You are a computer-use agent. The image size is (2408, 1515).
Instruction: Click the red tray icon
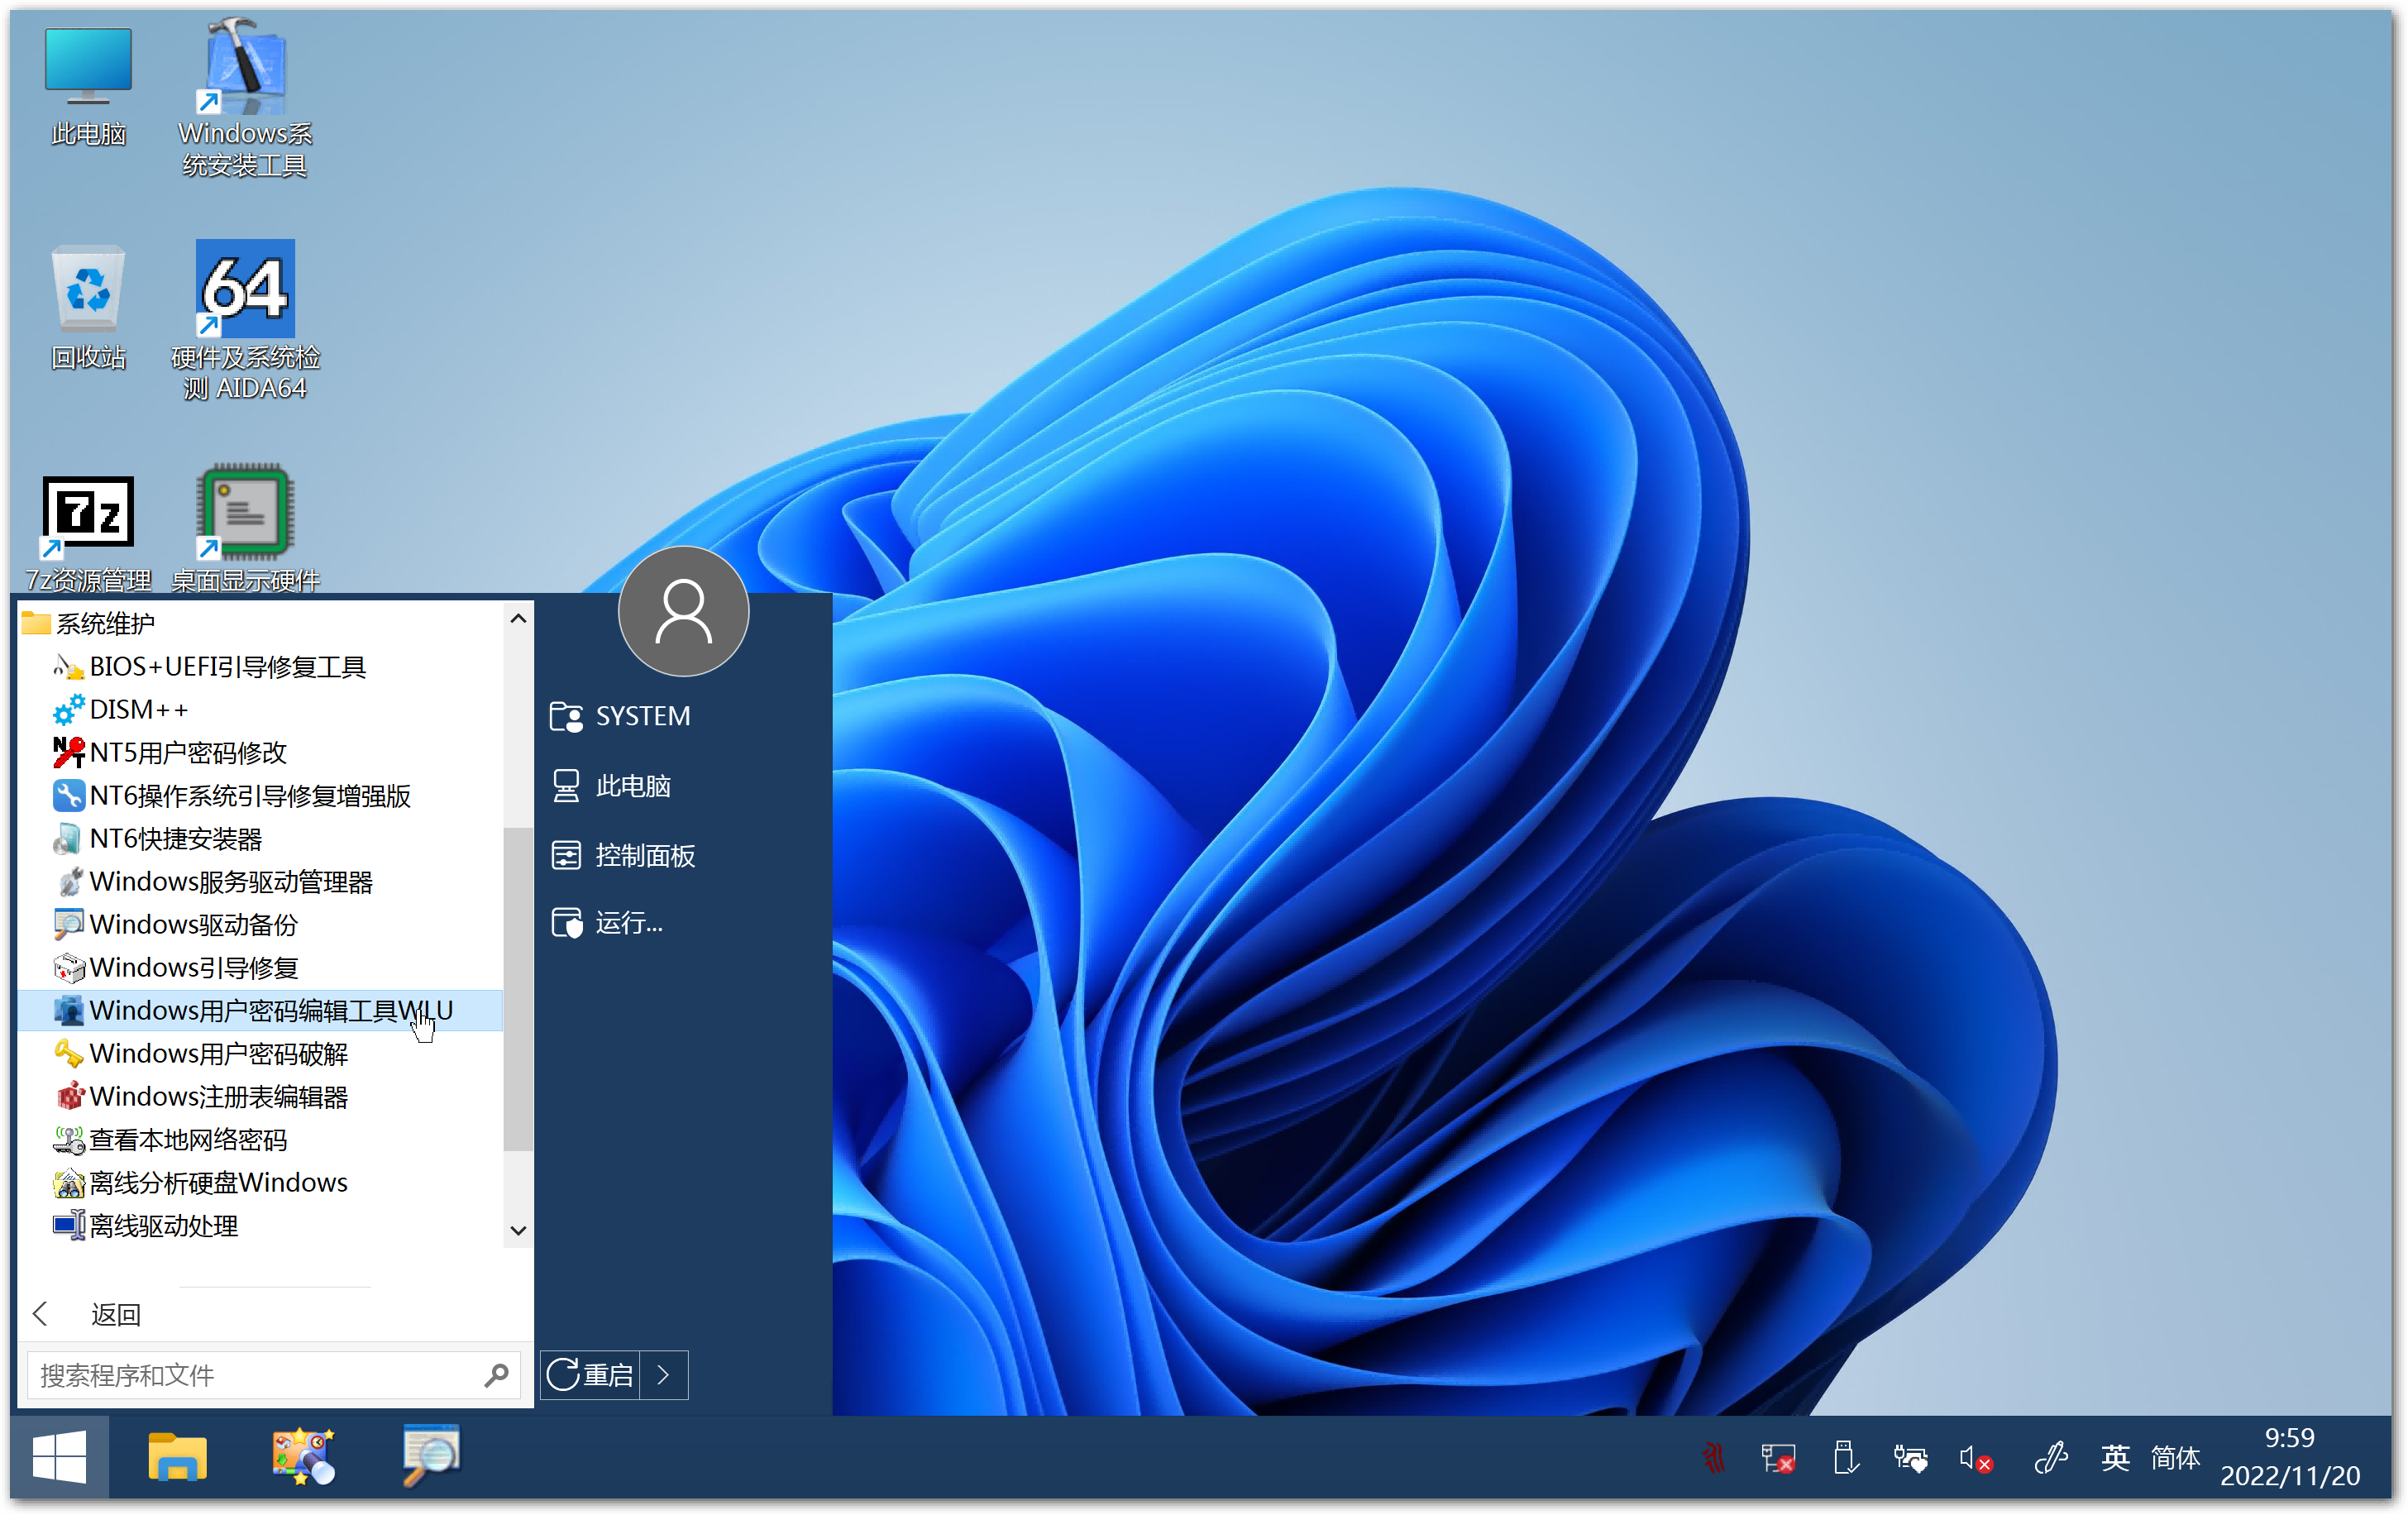click(1714, 1458)
